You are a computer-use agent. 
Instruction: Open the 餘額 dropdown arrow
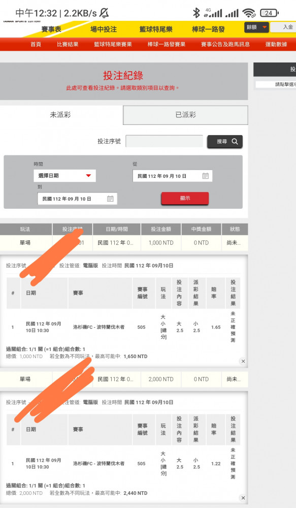pos(265,27)
